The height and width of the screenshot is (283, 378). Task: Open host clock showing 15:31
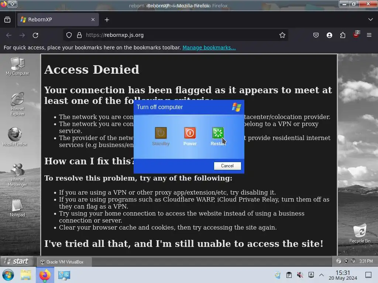point(343,275)
